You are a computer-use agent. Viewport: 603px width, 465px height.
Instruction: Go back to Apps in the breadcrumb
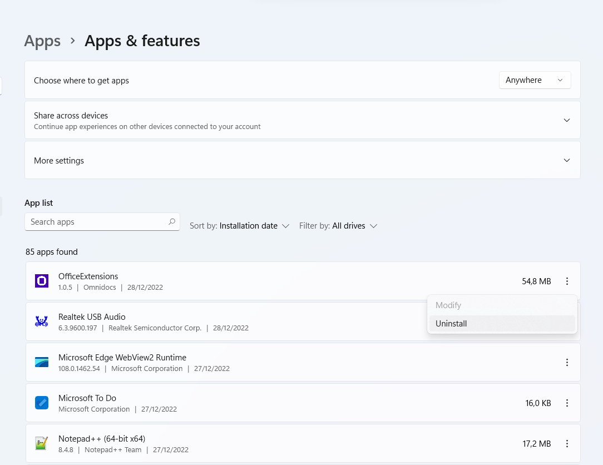(42, 41)
